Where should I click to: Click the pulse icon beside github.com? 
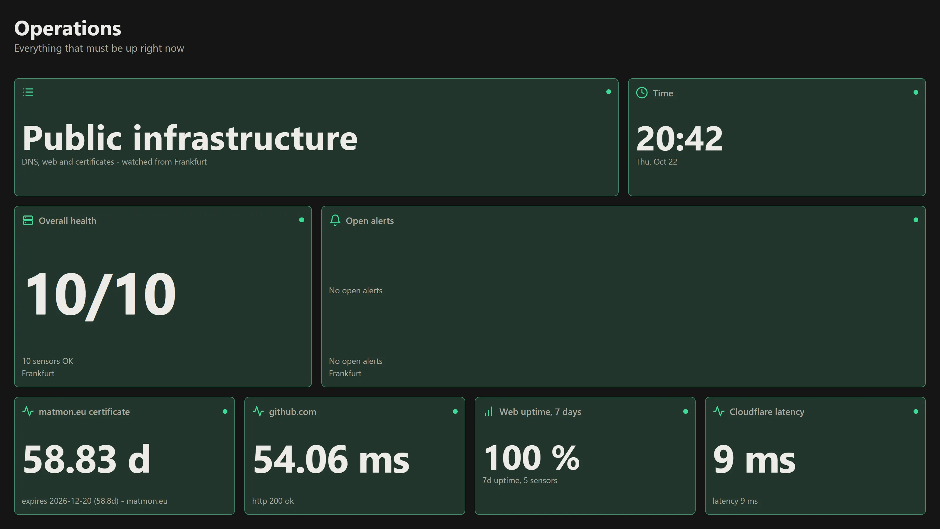[258, 411]
